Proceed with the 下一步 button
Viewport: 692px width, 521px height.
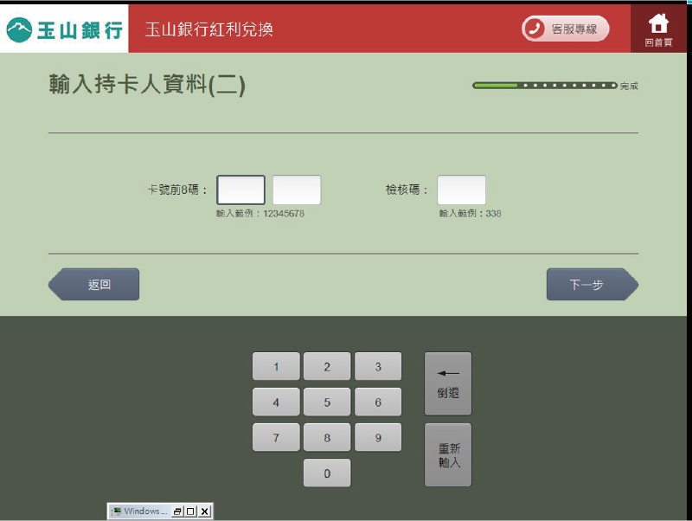pos(593,285)
